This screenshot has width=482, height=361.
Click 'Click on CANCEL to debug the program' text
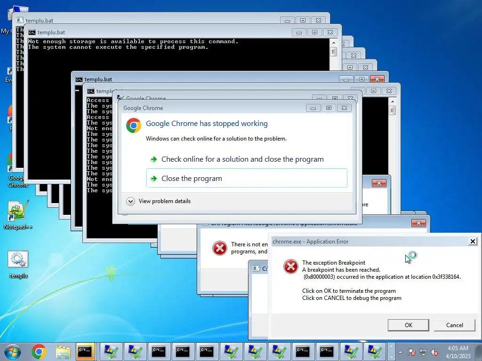point(352,298)
